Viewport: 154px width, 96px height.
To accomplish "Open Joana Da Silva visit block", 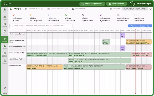I will tap(100, 61).
